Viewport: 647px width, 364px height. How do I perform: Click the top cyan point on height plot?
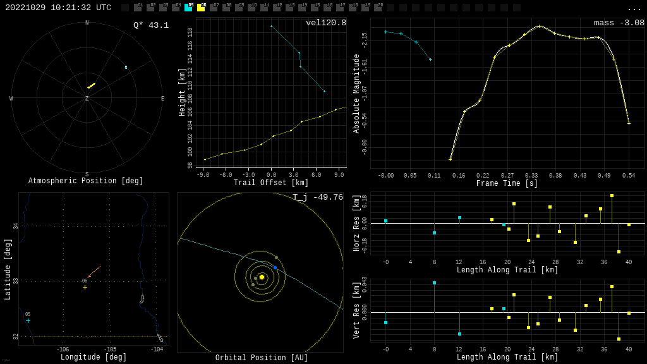tap(271, 27)
